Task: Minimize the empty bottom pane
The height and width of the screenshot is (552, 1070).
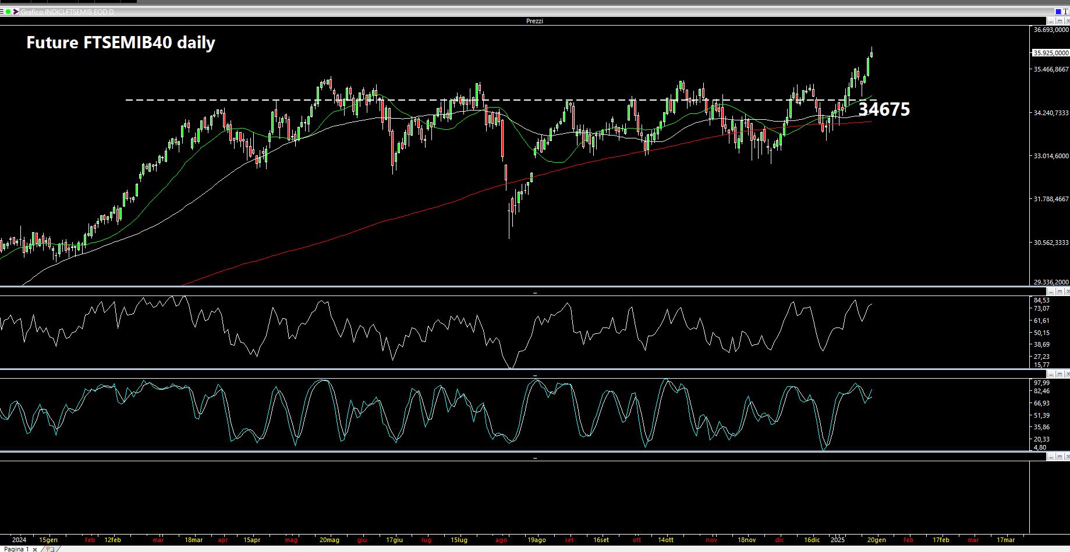Action: coord(1051,457)
